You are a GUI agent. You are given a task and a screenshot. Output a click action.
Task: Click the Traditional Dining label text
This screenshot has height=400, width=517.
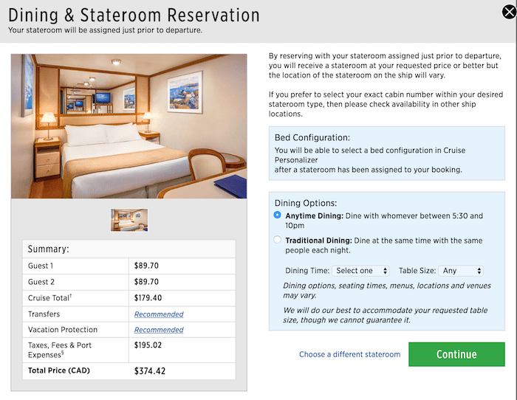point(318,241)
